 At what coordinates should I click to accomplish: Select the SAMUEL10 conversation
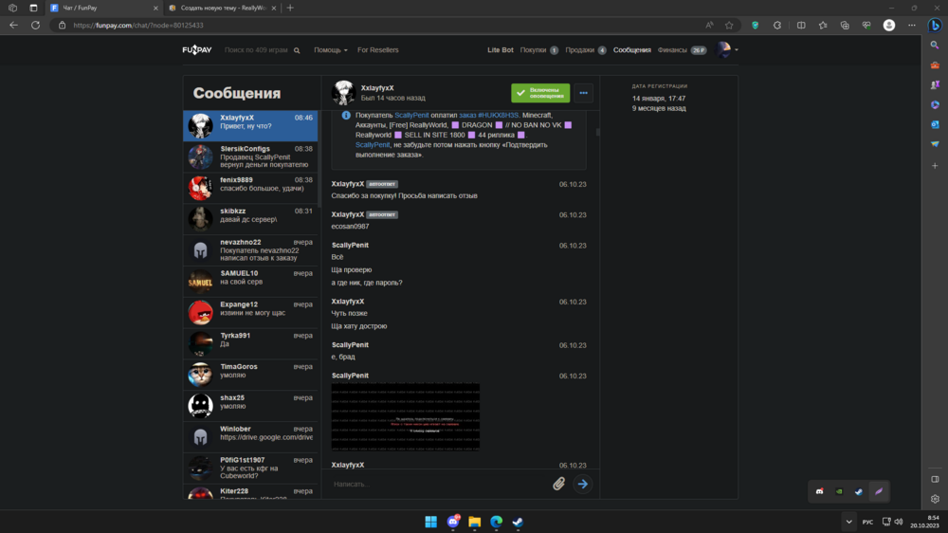(x=250, y=282)
